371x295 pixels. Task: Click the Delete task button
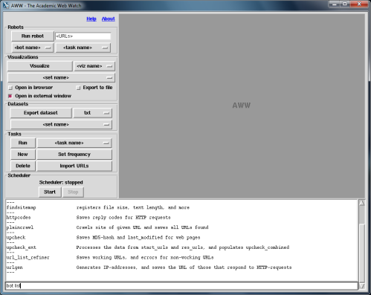point(23,166)
